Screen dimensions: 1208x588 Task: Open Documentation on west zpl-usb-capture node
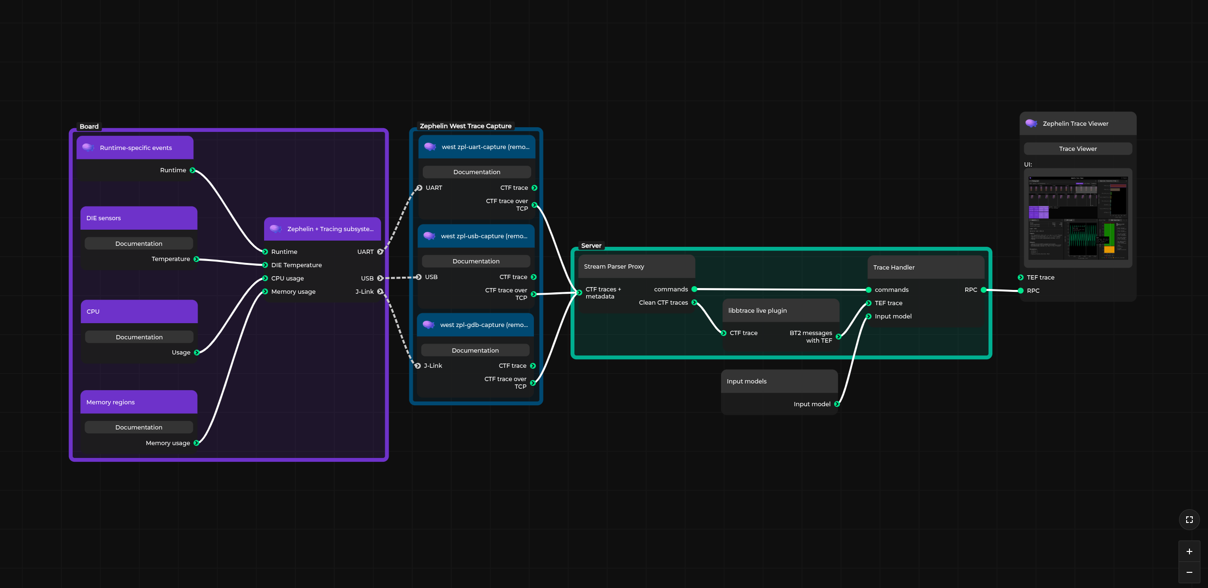[x=476, y=261]
